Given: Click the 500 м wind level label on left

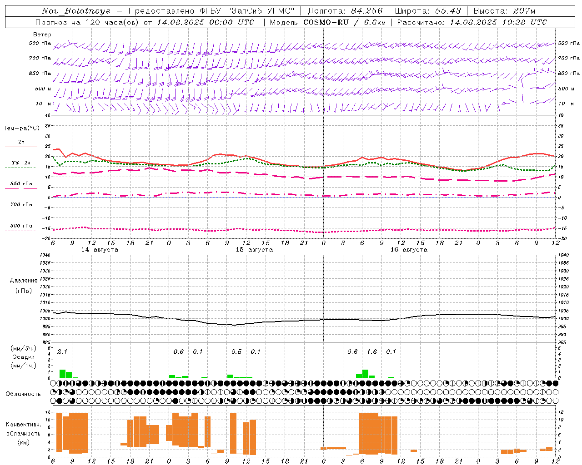Looking at the screenshot, I should [x=43, y=89].
